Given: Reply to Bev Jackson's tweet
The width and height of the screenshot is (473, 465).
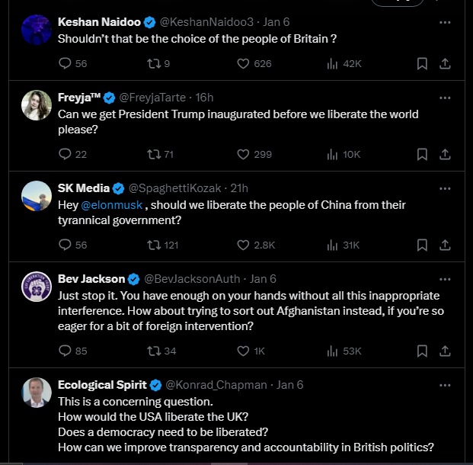Looking at the screenshot, I should (65, 351).
